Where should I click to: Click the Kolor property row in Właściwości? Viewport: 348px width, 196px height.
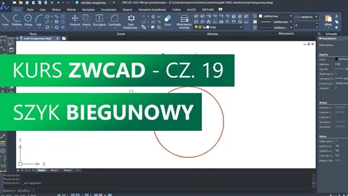coord(333,59)
